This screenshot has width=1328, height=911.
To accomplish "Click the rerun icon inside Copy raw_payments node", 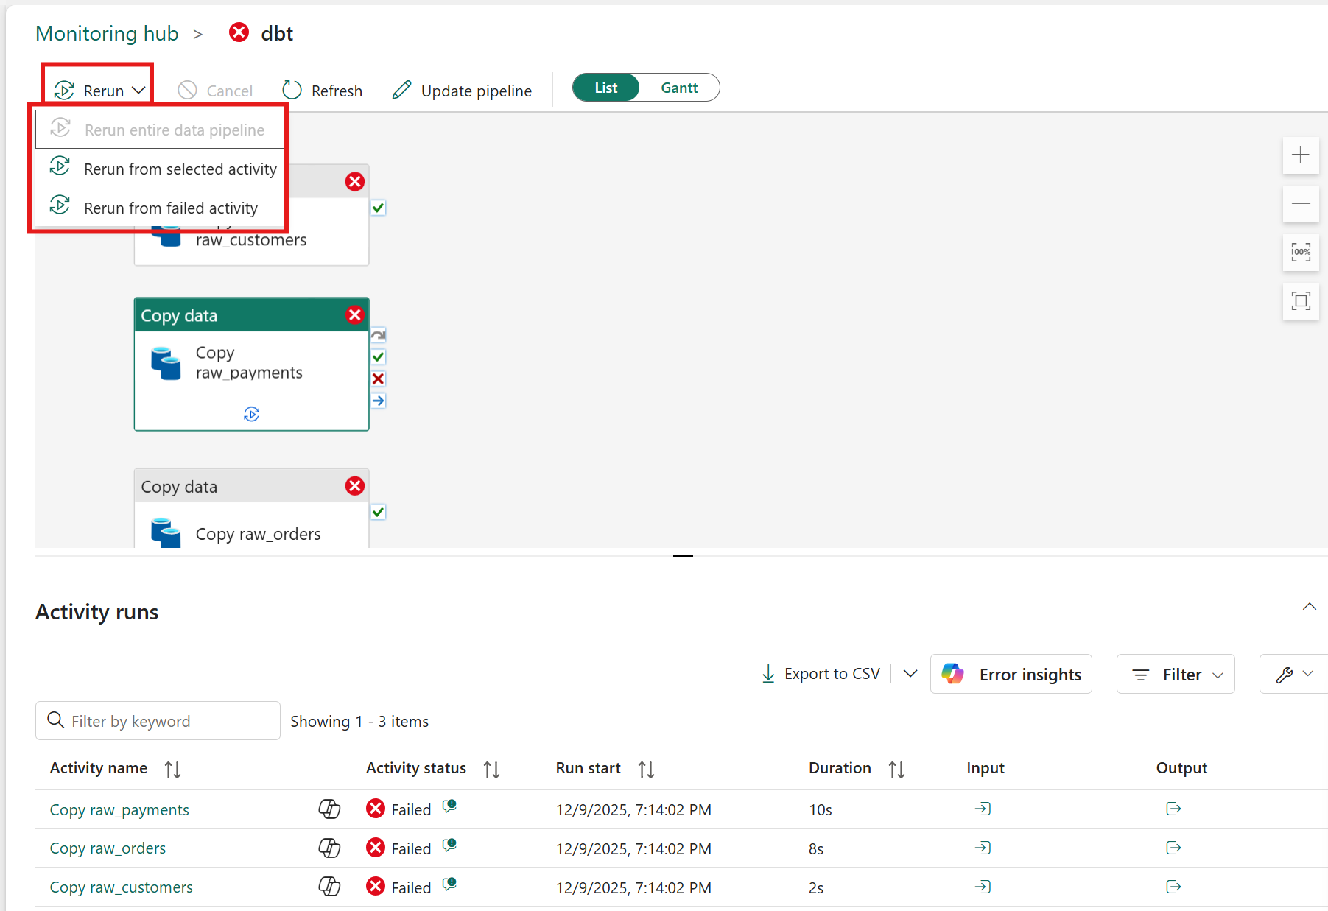I will pos(251,413).
